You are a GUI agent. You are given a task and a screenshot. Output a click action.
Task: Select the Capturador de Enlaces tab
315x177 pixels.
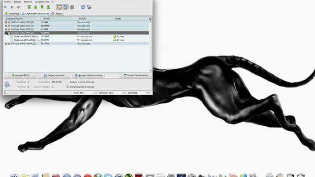click(35, 14)
